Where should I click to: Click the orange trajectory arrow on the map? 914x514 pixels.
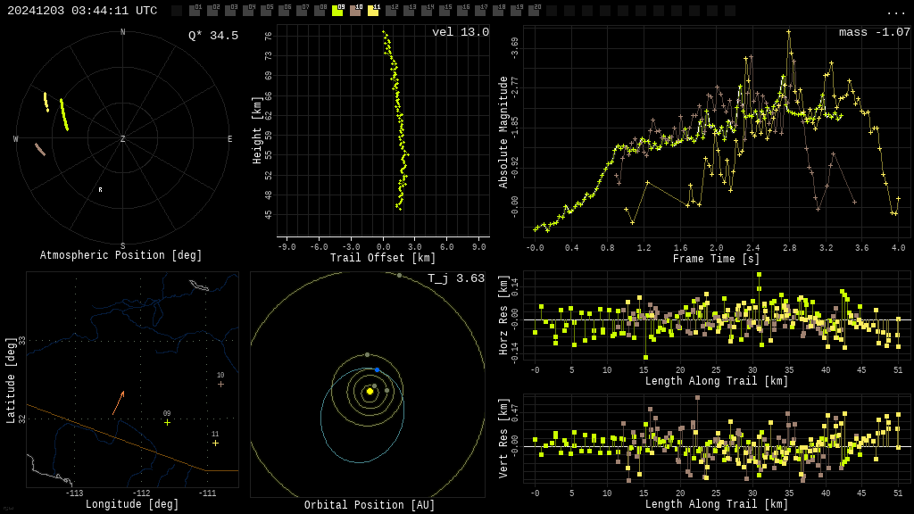(x=119, y=402)
